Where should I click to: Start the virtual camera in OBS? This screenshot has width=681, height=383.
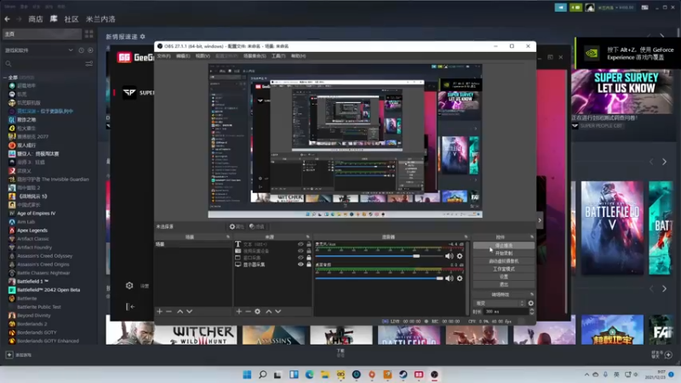pos(504,261)
